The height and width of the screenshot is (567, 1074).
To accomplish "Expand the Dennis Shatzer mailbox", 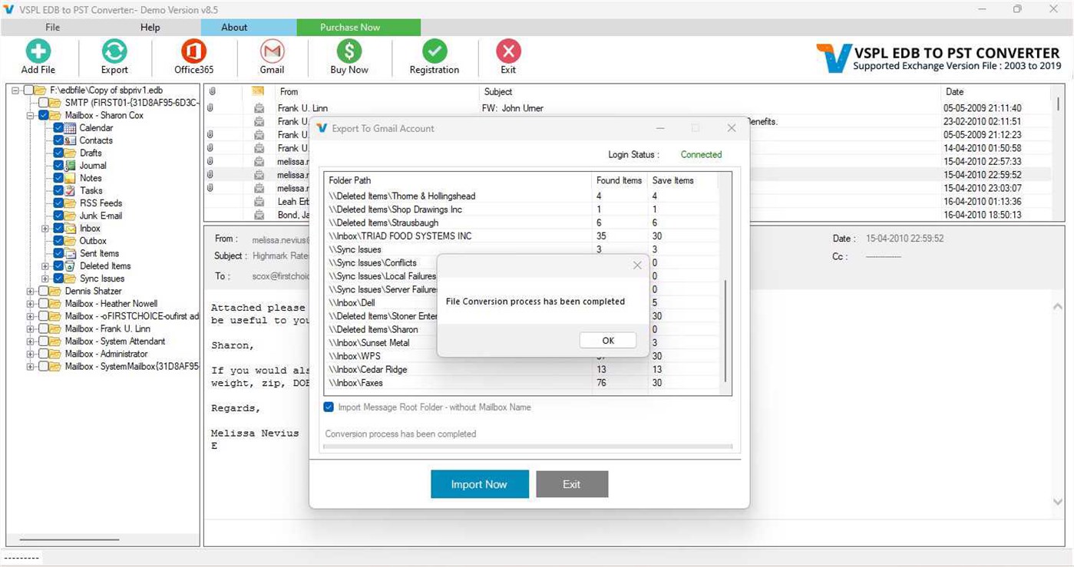I will [x=28, y=291].
